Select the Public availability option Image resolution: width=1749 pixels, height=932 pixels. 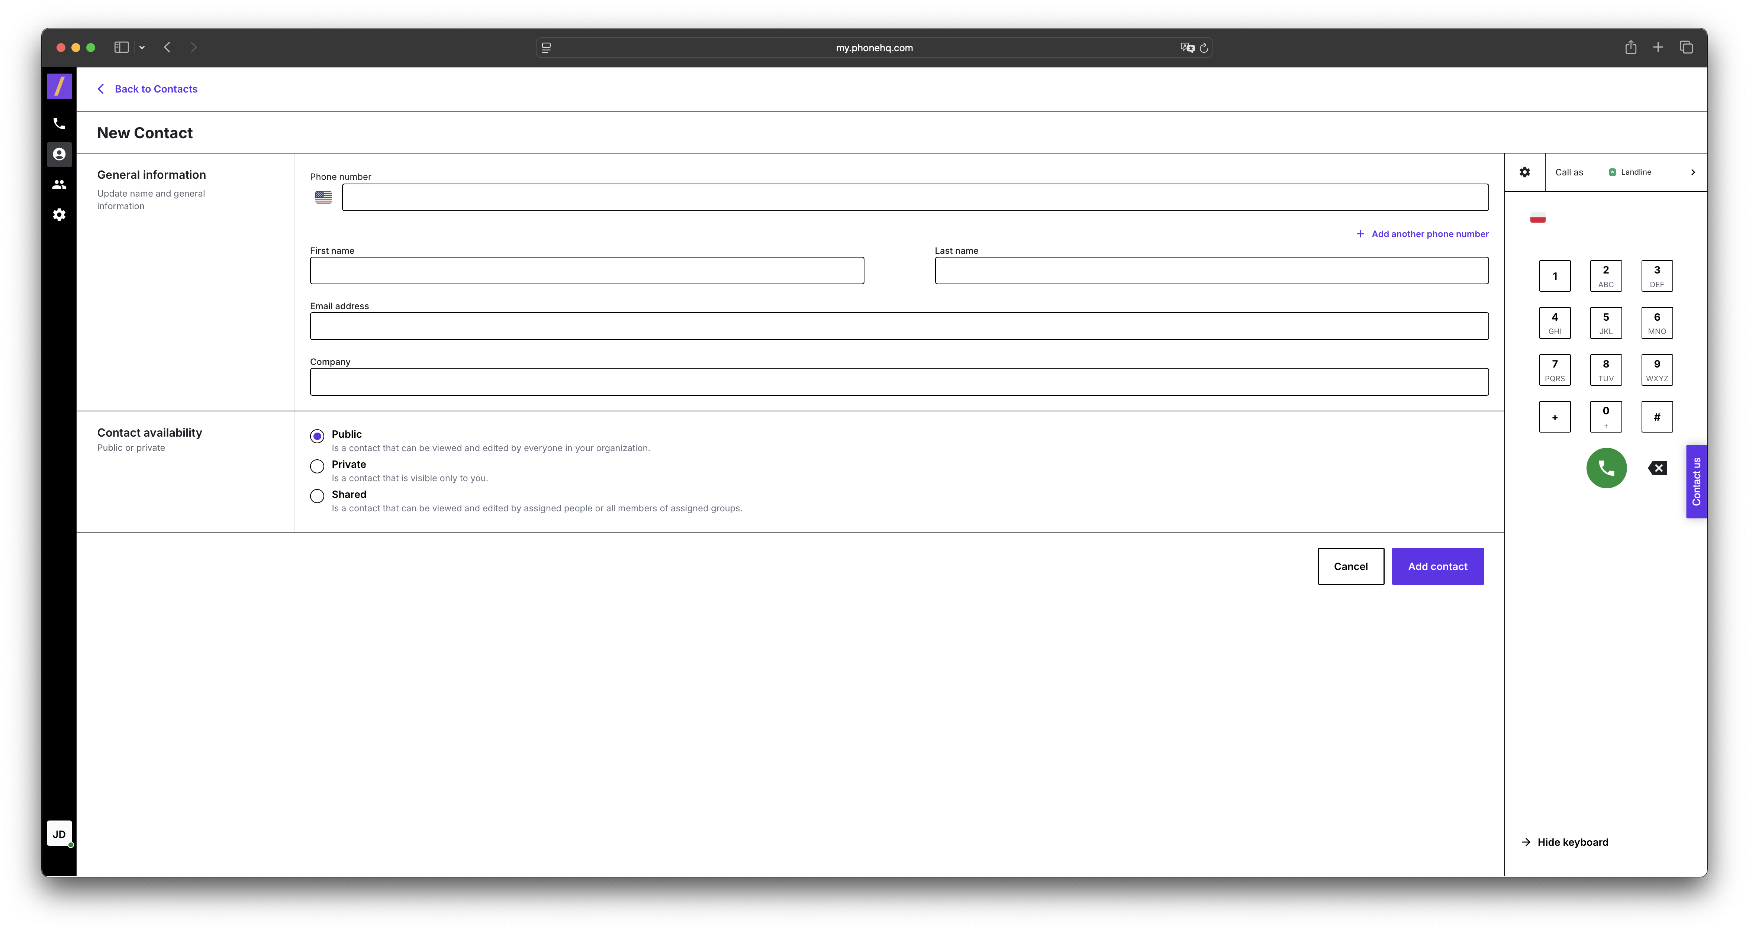pyautogui.click(x=317, y=436)
